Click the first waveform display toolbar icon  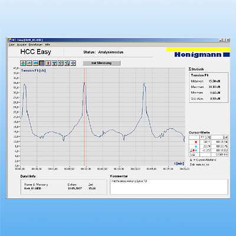click(x=23, y=63)
